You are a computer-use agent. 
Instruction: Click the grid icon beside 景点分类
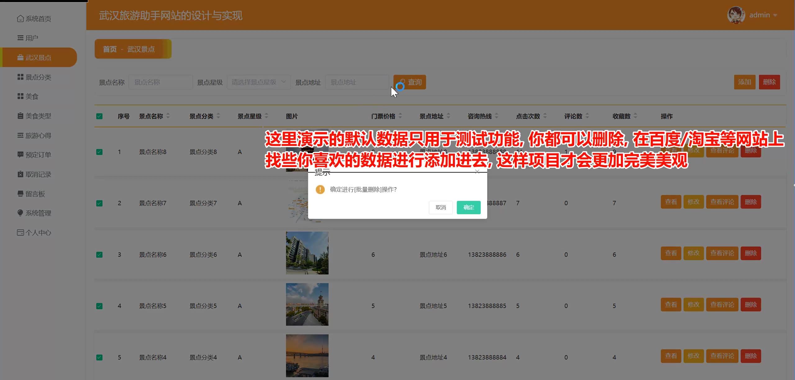coord(20,77)
